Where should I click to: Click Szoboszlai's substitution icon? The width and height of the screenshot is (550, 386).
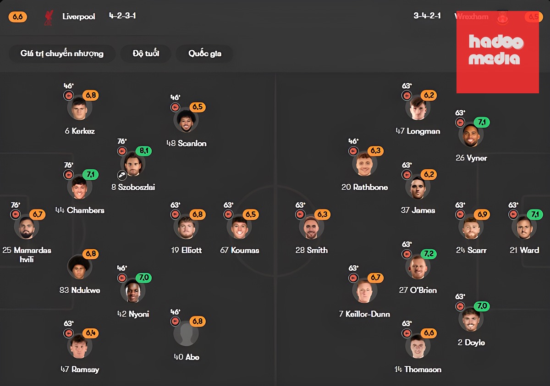click(122, 151)
